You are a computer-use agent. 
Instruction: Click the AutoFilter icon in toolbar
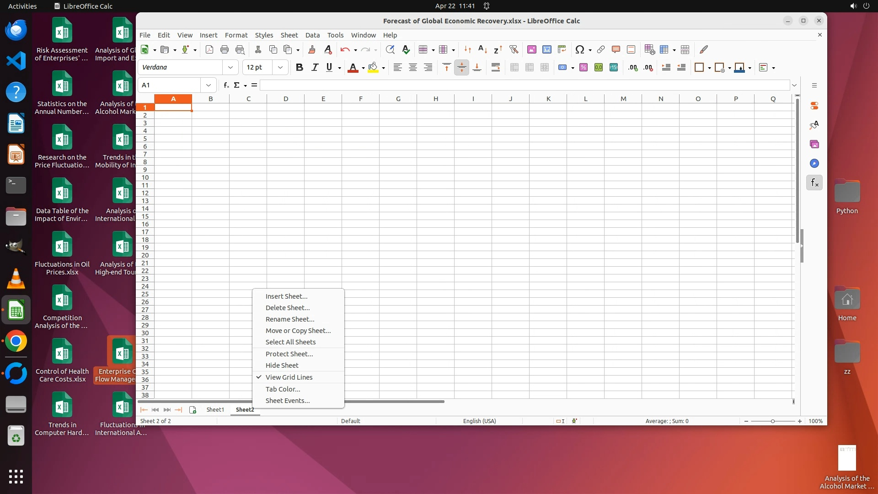click(x=514, y=49)
